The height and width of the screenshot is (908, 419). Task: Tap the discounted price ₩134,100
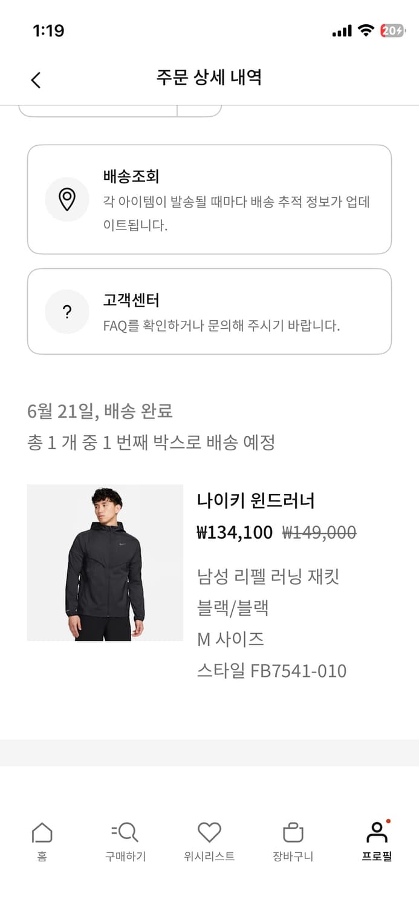coord(234,533)
